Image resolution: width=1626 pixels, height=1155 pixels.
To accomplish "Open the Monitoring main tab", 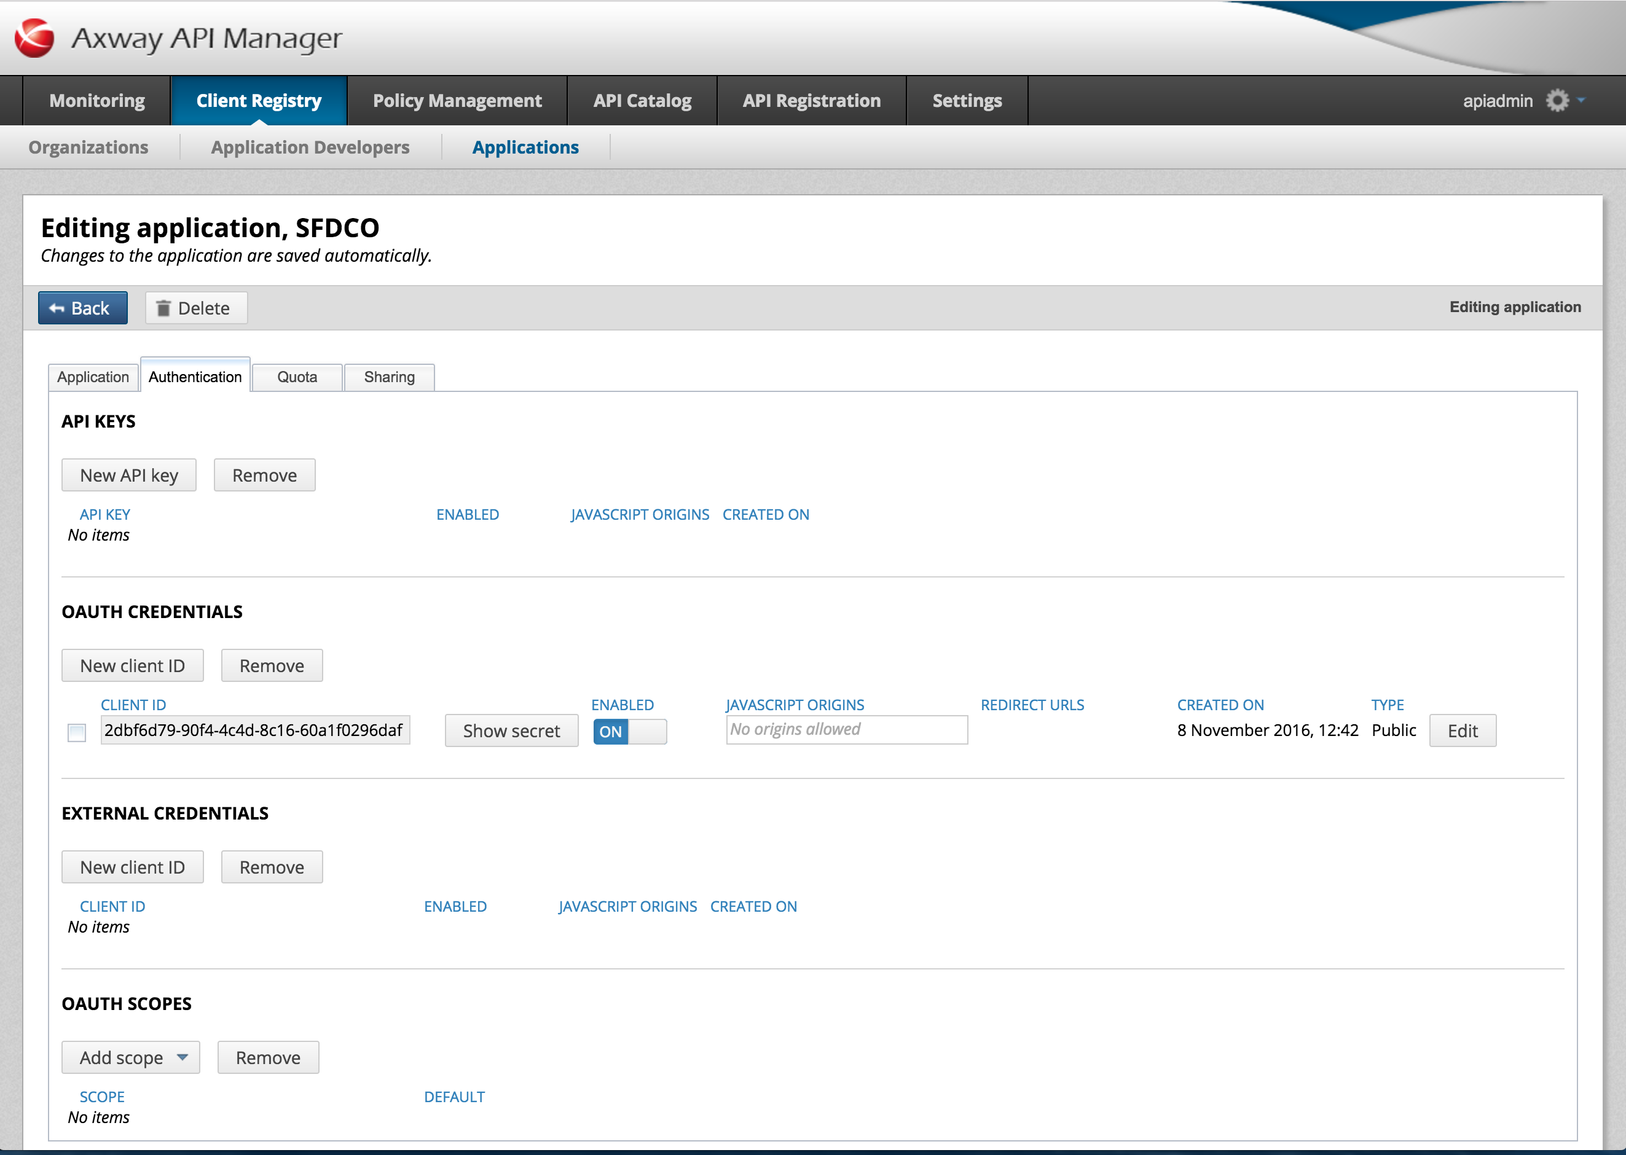I will [x=96, y=100].
